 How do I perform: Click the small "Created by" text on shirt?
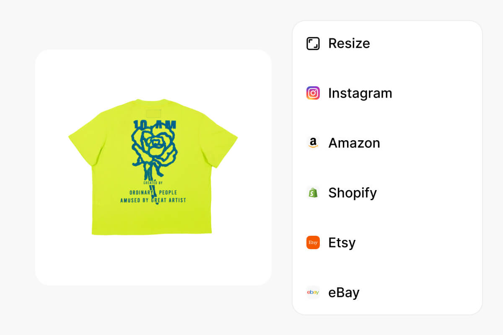click(153, 183)
